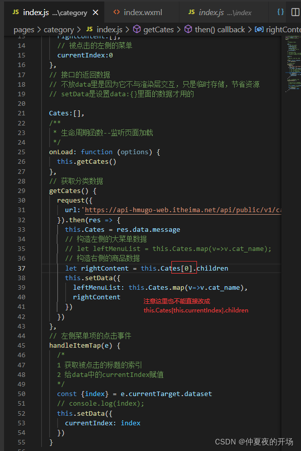Click the split editor icon
The width and height of the screenshot is (301, 451).
click(x=295, y=12)
